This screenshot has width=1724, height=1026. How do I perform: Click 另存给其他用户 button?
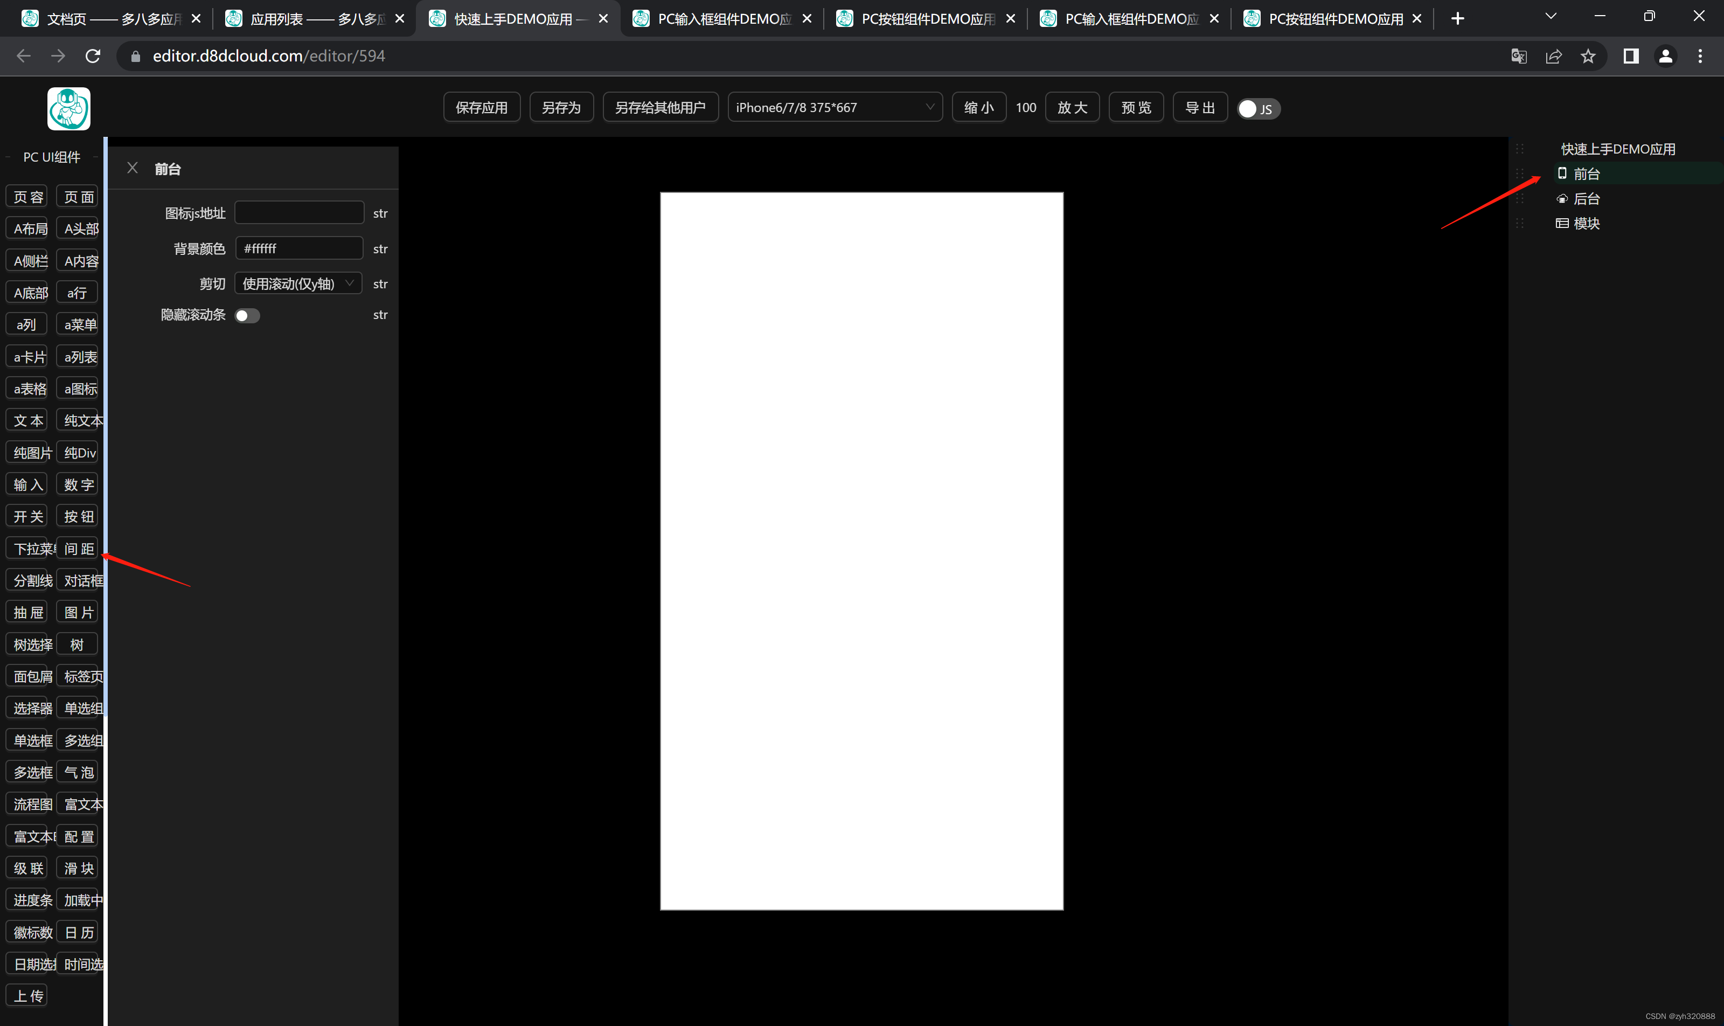[x=660, y=107]
